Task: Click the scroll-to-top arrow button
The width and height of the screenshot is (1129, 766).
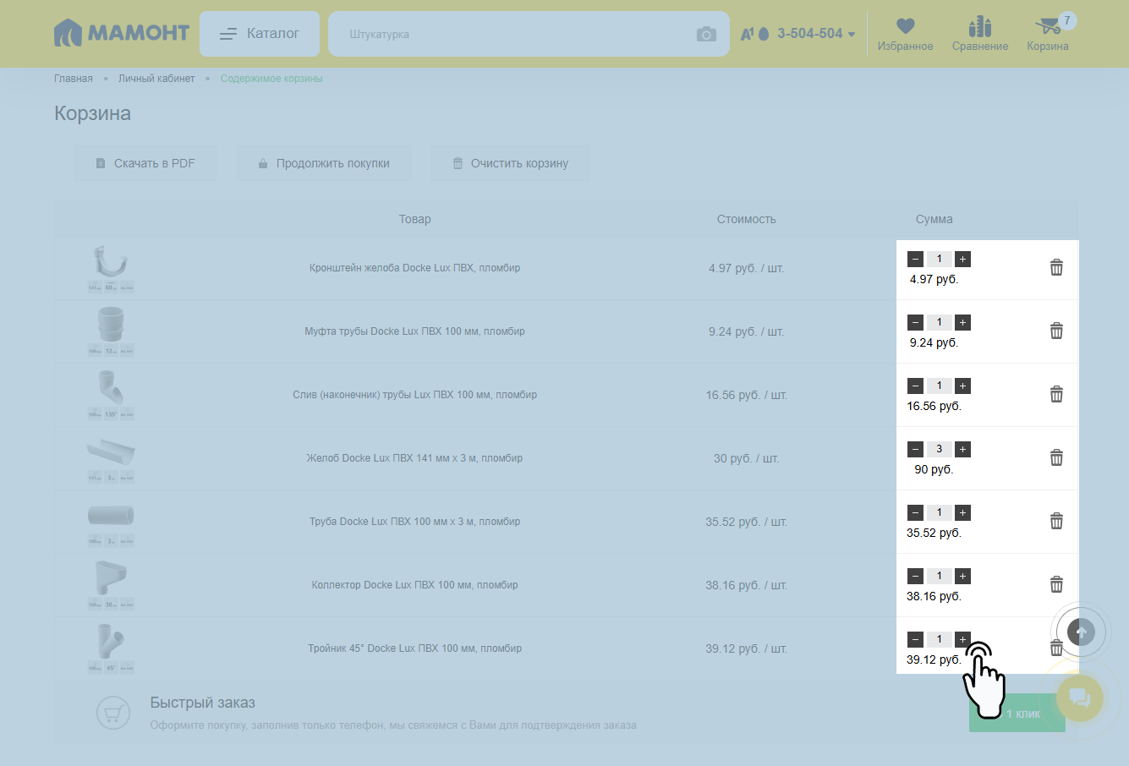Action: click(1081, 632)
